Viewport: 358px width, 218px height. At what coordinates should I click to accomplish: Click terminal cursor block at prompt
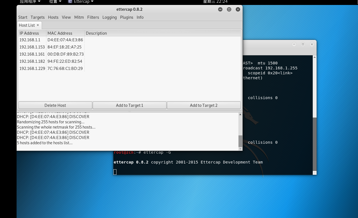coord(115,172)
